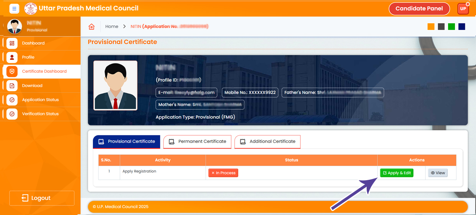Switch to the Additional Certificate tab
Image resolution: width=476 pixels, height=215 pixels.
click(267, 141)
